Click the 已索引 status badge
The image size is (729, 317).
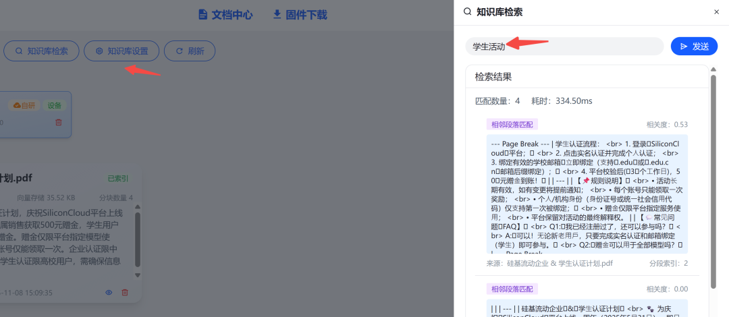pos(118,179)
